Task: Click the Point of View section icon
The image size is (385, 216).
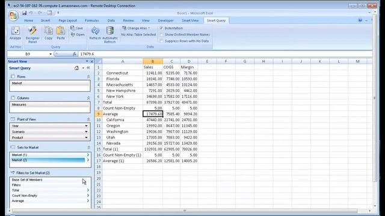Action: click(x=13, y=119)
